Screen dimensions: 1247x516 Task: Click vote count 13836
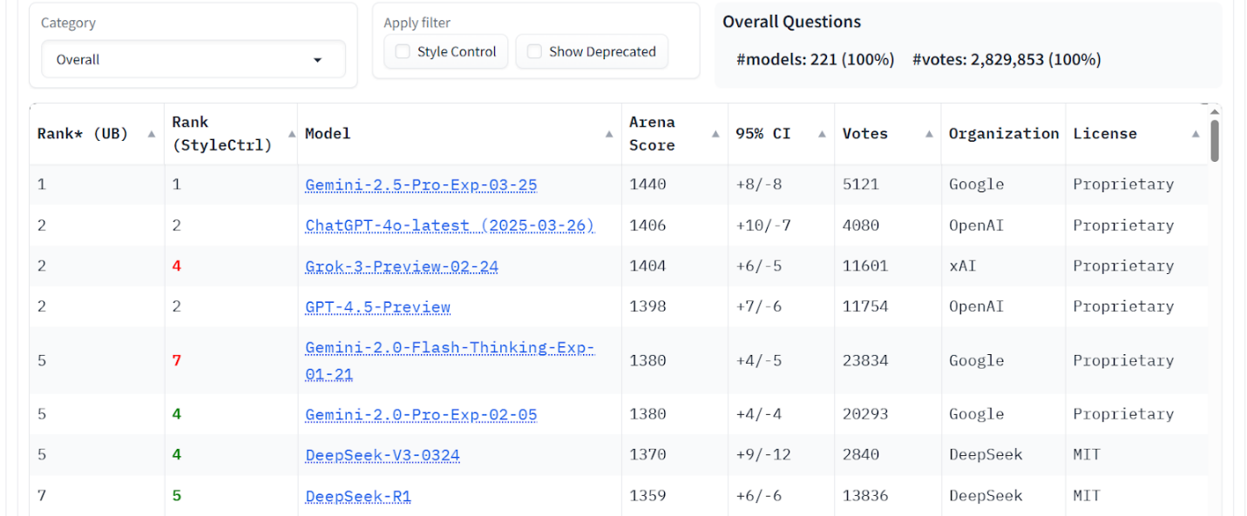point(865,496)
